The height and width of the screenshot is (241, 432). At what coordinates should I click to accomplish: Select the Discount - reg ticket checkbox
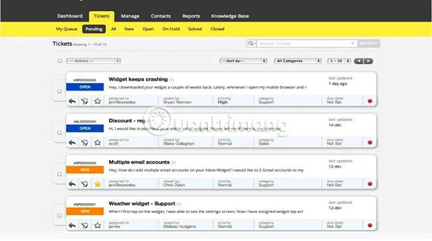[x=59, y=132]
